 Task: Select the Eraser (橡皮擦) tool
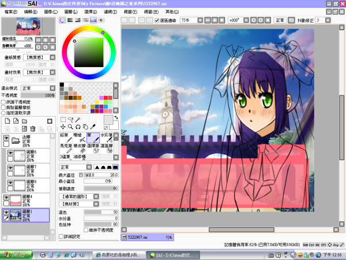[x=80, y=148]
